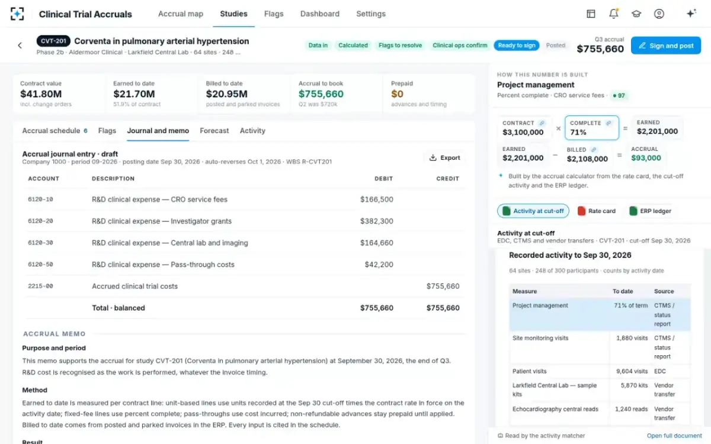Click the Clinical Trial Accruals app logo
711x444 pixels.
pos(17,14)
